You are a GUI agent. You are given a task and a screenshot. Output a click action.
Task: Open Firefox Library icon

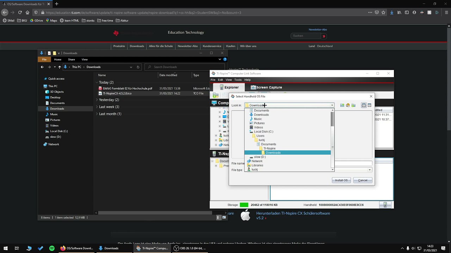pos(399,12)
